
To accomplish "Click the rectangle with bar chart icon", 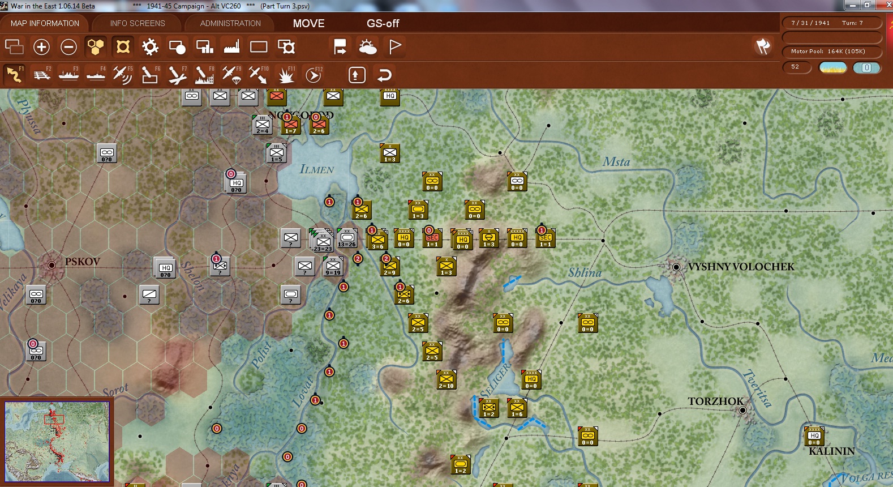I will click(204, 46).
